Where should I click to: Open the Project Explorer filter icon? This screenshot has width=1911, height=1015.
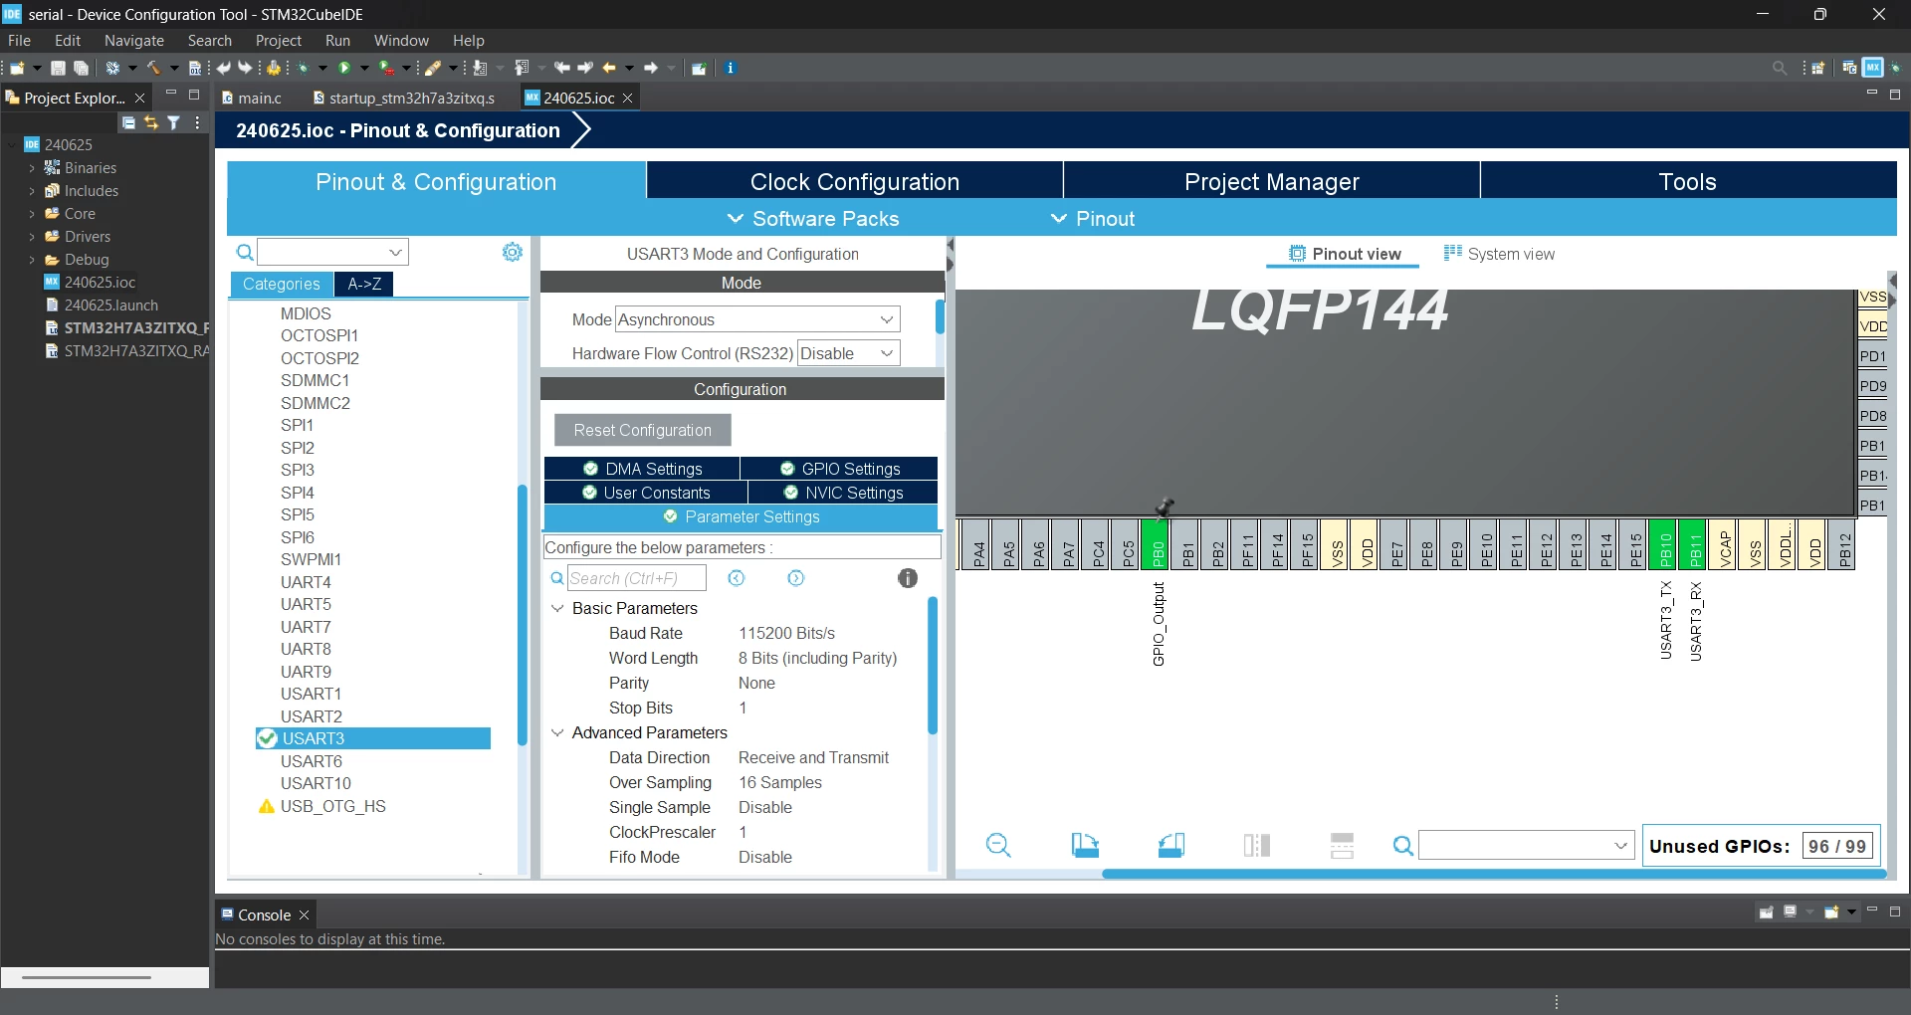pyautogui.click(x=174, y=122)
